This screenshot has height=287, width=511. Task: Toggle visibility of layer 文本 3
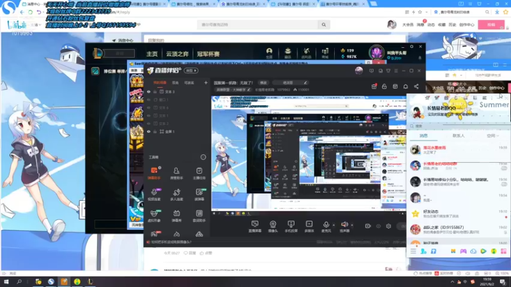[x=149, y=92]
